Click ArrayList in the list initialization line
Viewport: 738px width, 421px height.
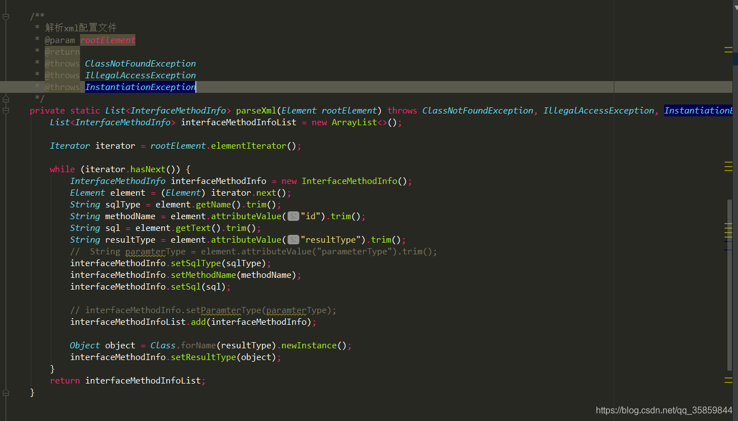(x=354, y=122)
